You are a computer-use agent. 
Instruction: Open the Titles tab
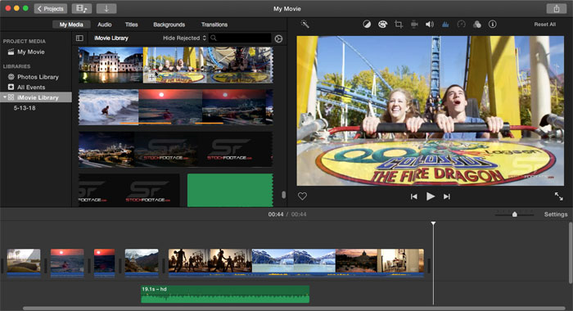pos(131,25)
